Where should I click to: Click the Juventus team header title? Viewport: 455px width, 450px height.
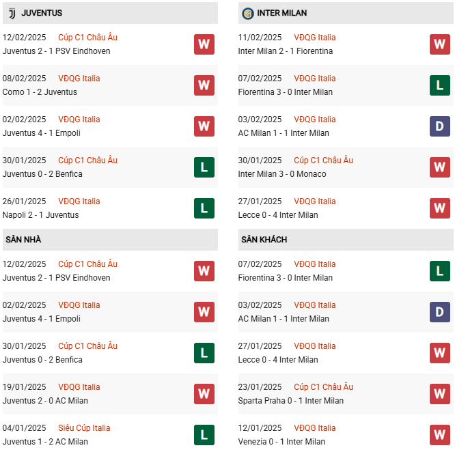click(42, 13)
